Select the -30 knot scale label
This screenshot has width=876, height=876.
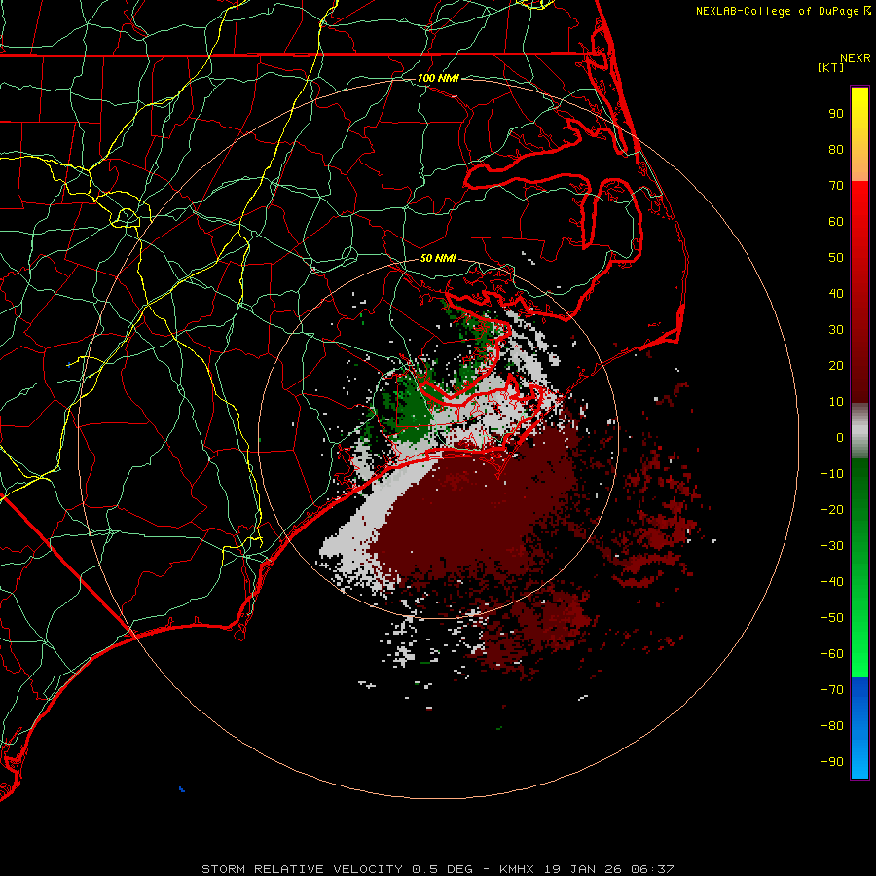click(x=832, y=546)
